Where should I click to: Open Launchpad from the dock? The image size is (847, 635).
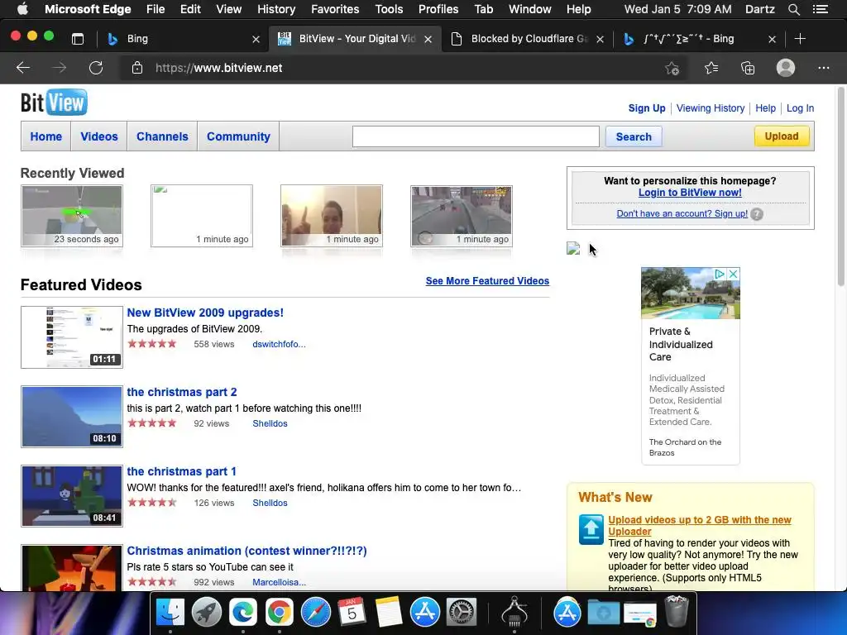pos(206,613)
